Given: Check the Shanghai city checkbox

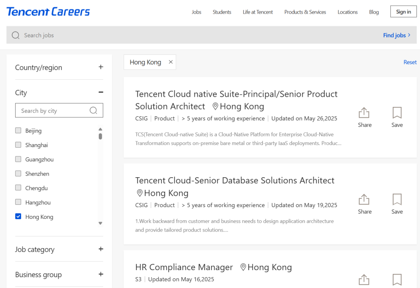Looking at the screenshot, I should click(18, 145).
